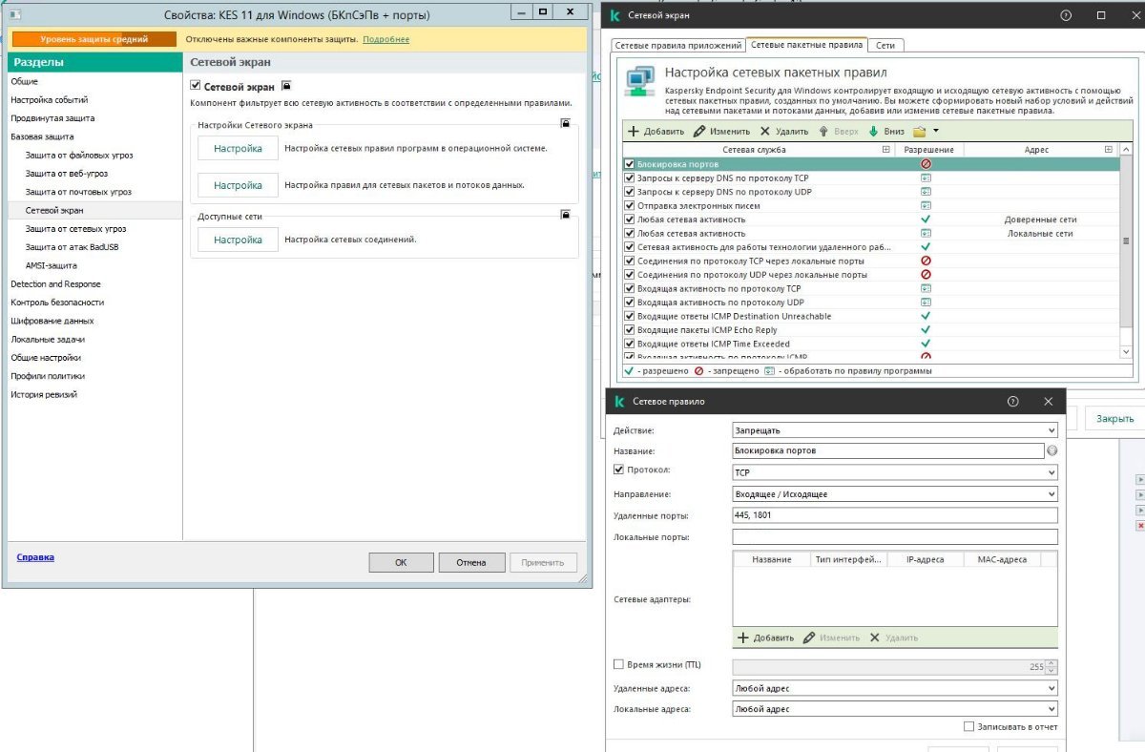Click the lock icon next to Сетевой экран checkbox
The image size is (1145, 752).
click(286, 86)
